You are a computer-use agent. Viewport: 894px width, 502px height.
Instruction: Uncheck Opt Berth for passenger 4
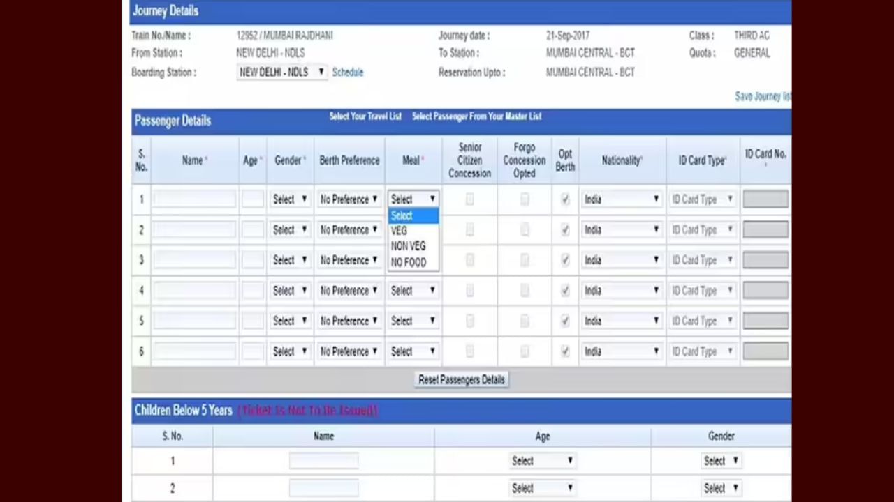(x=565, y=291)
